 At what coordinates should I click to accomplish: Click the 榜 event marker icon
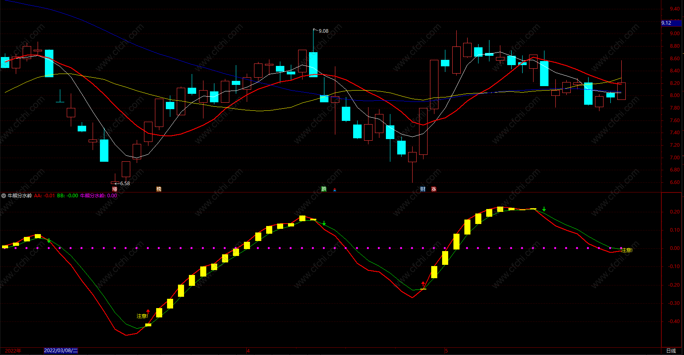pyautogui.click(x=159, y=189)
